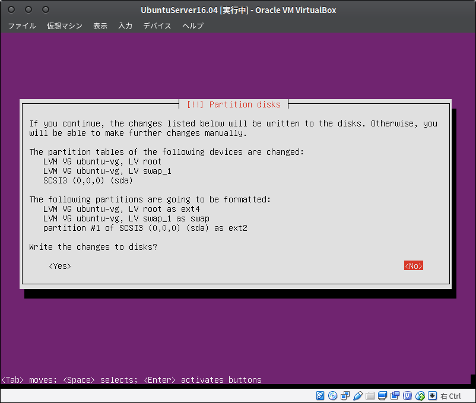Click the keyboard capture arrow icon
The image size is (476, 403).
tap(432, 396)
